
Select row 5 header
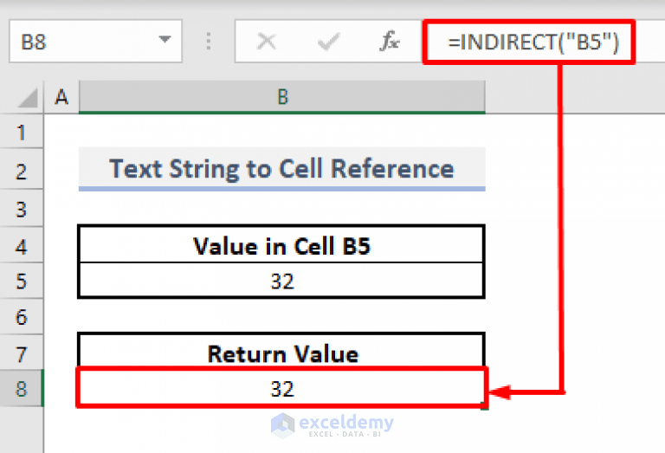21,281
